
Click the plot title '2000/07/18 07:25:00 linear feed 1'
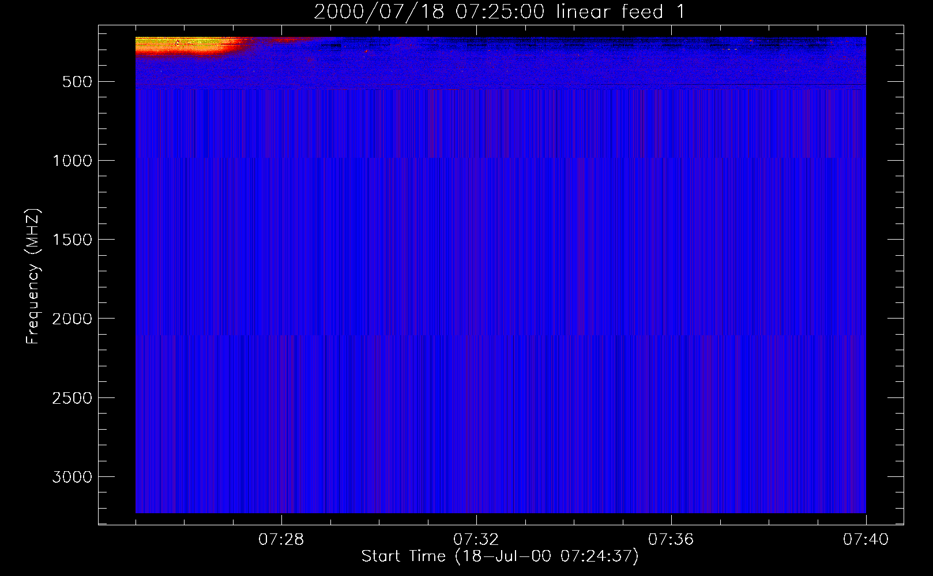click(x=499, y=12)
